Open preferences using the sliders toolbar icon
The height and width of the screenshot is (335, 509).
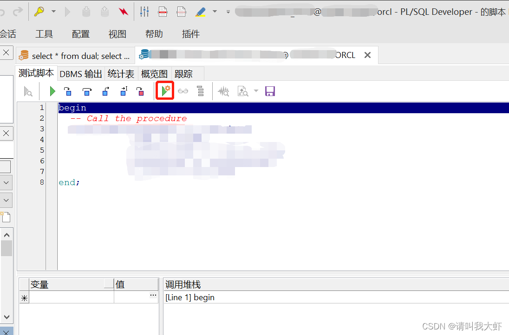click(x=144, y=12)
